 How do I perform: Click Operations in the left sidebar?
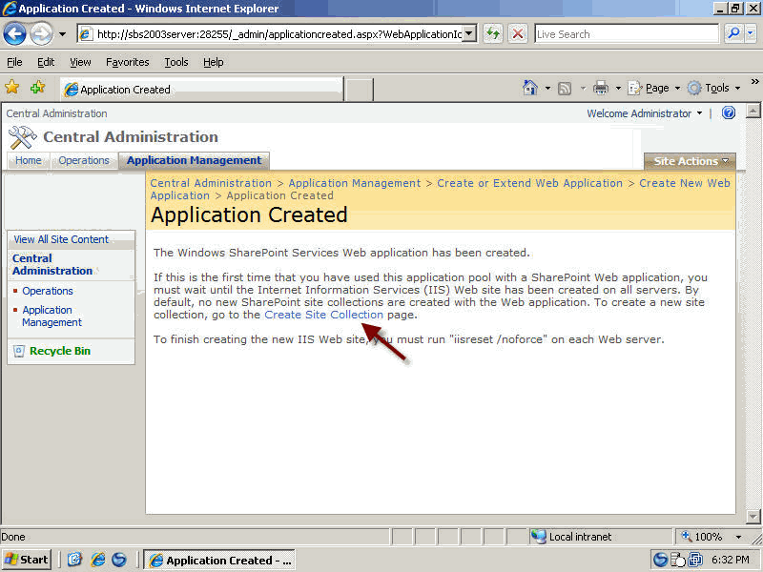48,291
